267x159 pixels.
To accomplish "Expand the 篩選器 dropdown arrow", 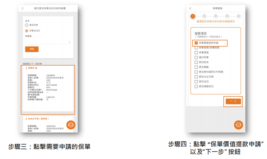I will [69, 42].
